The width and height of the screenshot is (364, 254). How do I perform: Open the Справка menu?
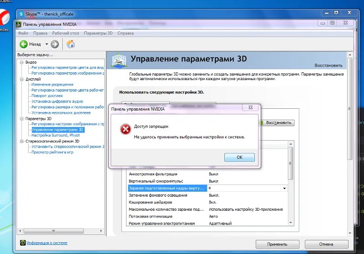pyautogui.click(x=126, y=33)
